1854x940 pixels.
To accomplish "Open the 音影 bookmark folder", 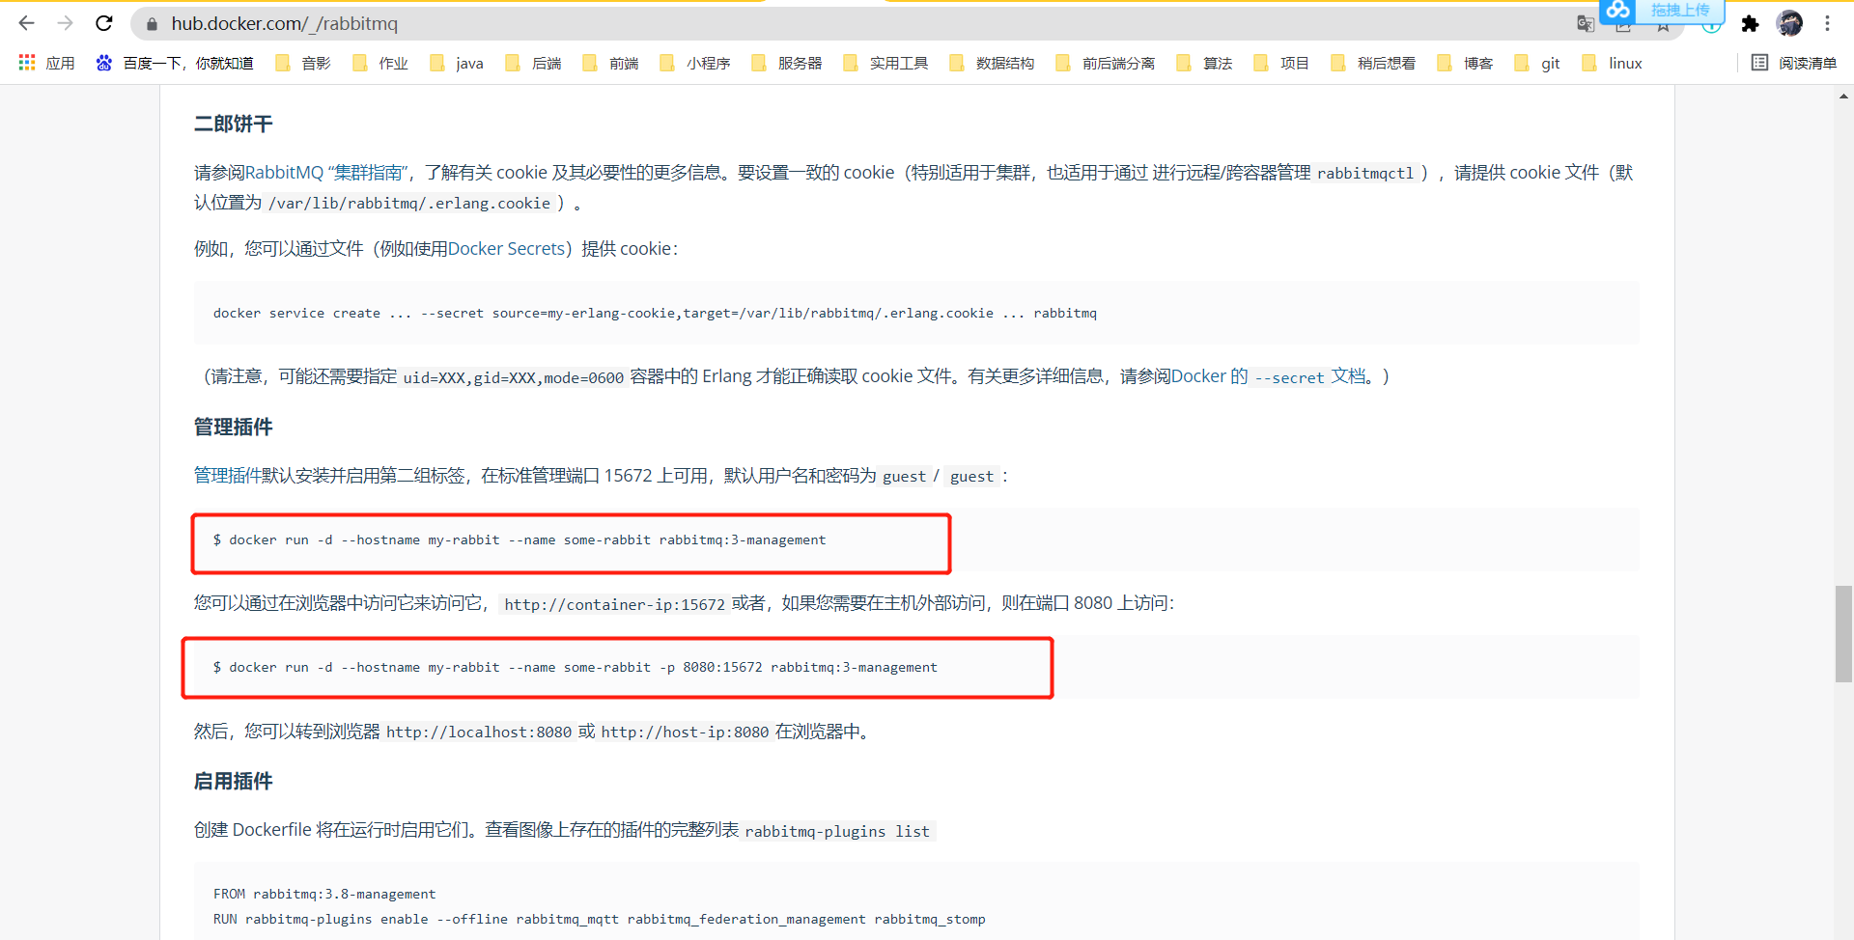I will coord(303,63).
